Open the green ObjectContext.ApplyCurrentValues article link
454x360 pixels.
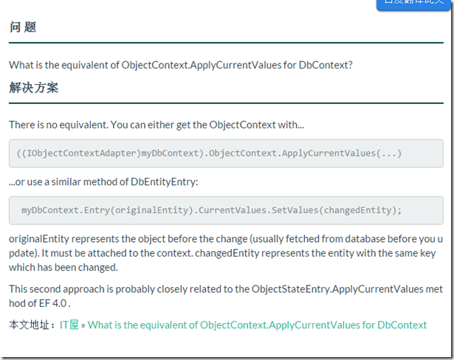pos(257,325)
